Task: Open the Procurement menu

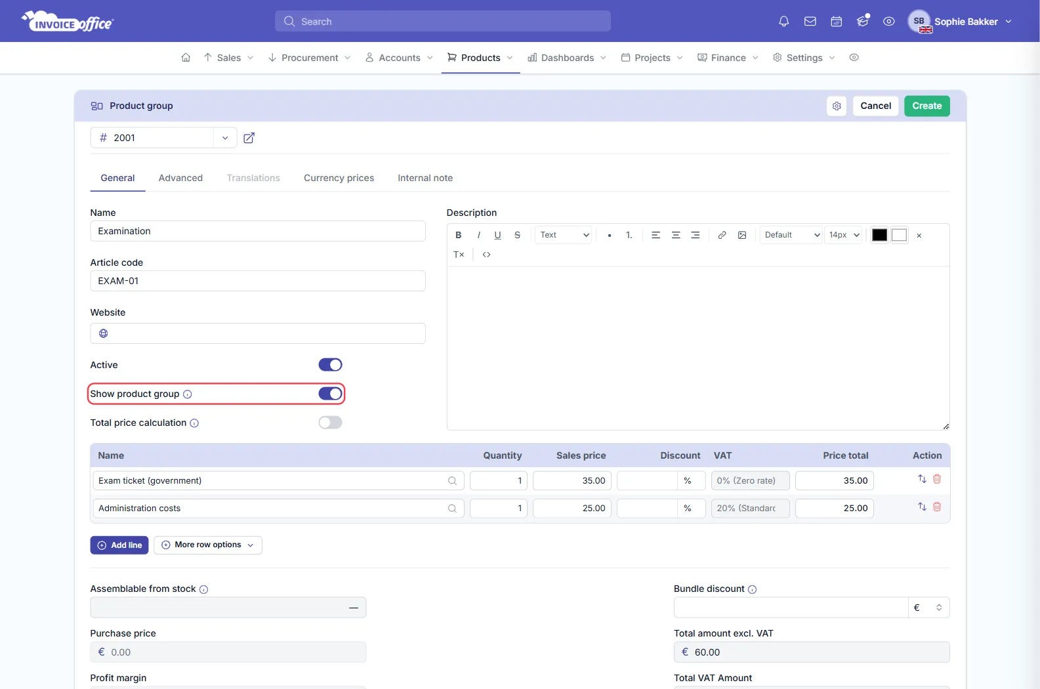Action: [x=310, y=58]
